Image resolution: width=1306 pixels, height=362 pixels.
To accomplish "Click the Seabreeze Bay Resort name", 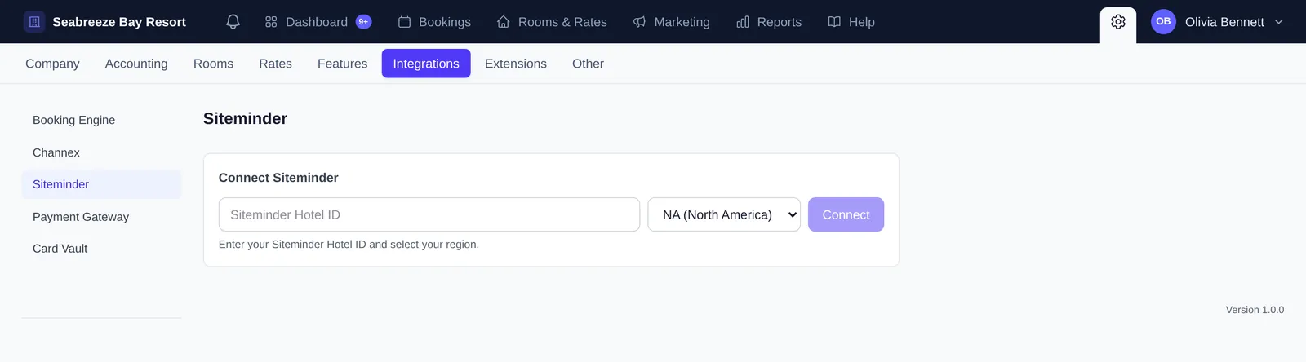I will point(119,22).
